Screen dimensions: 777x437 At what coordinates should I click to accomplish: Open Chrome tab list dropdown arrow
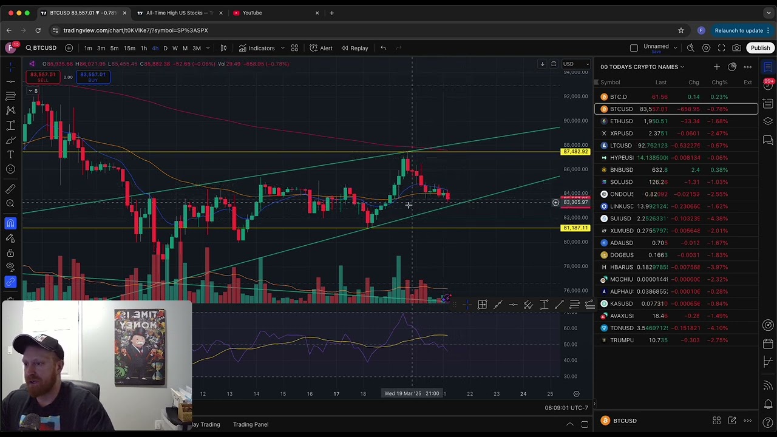[x=769, y=13]
